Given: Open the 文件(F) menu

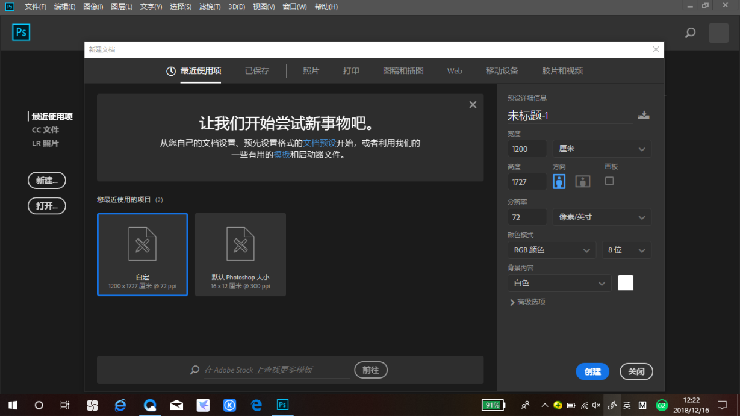Looking at the screenshot, I should pos(36,7).
